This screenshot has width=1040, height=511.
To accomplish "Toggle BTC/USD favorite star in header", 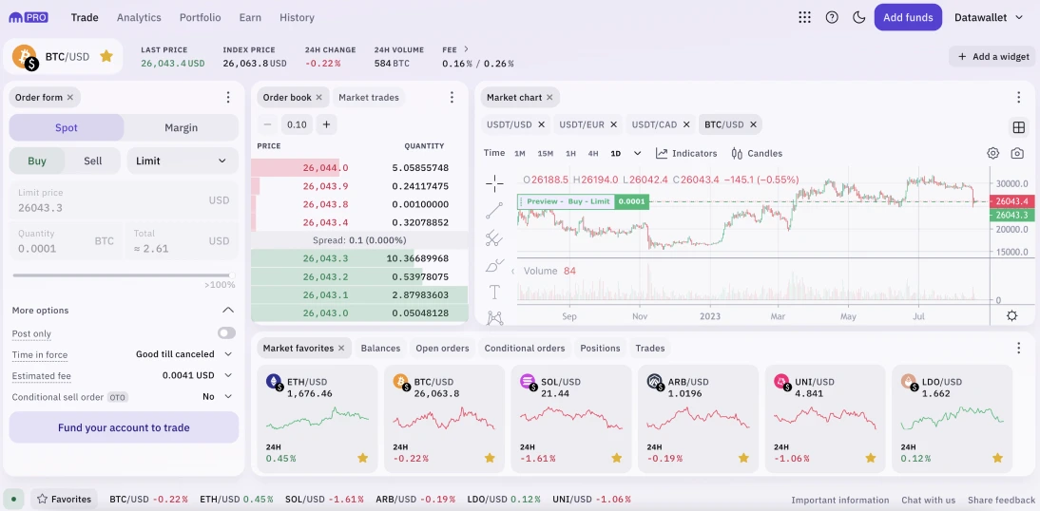I will [x=106, y=56].
